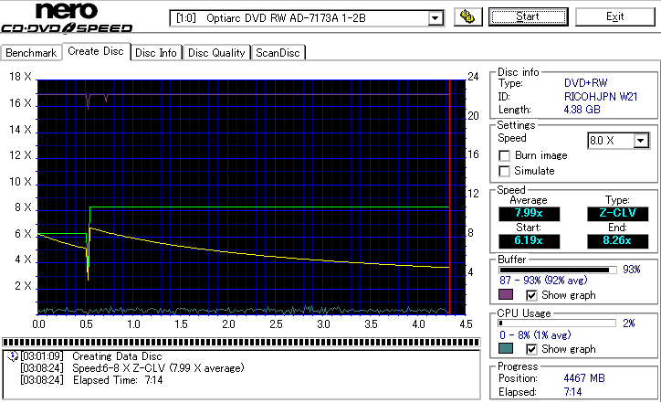Click the Exit button
Image resolution: width=661 pixels, height=403 pixels.
click(615, 16)
